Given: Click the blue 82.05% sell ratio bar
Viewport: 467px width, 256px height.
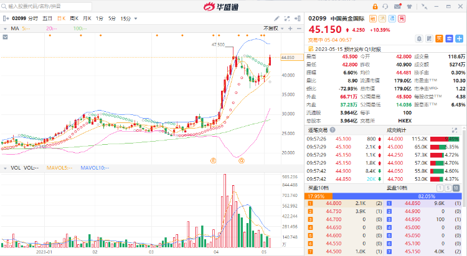Looking at the screenshot, I should click(x=397, y=196).
